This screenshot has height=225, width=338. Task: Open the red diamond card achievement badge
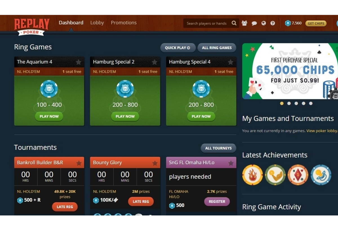click(x=298, y=175)
